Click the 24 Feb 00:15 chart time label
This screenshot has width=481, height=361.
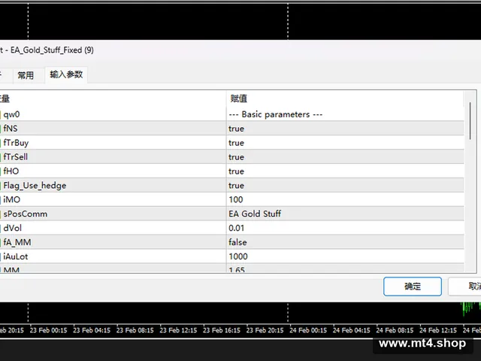[x=308, y=330]
